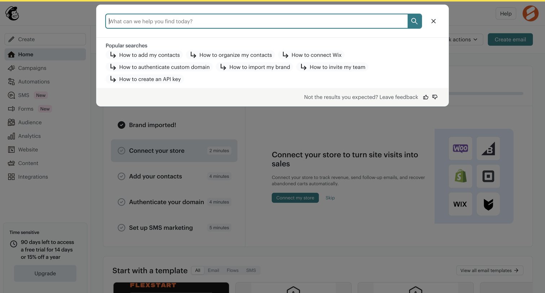
Task: Select the shield-shaped store logo below Square
Action: tap(488, 204)
